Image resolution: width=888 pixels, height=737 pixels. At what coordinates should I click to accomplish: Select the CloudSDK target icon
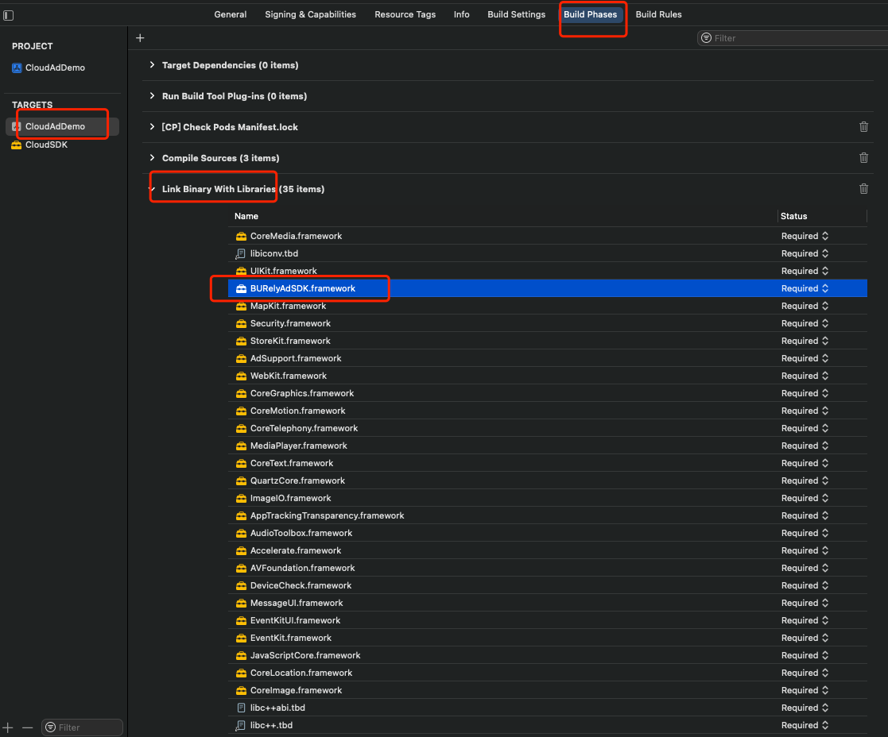tap(17, 145)
